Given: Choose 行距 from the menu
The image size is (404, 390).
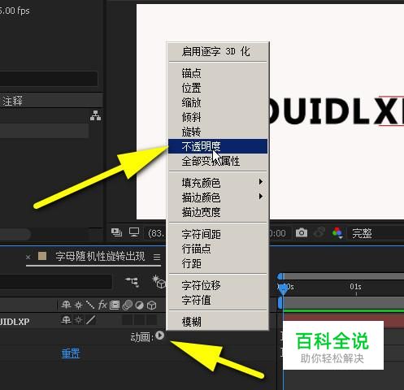Looking at the screenshot, I should click(218, 263).
